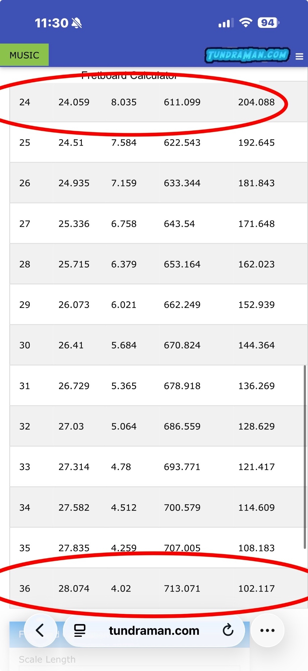Image resolution: width=308 pixels, height=671 pixels.
Task: Open the MUSIC tab
Action: 24,55
